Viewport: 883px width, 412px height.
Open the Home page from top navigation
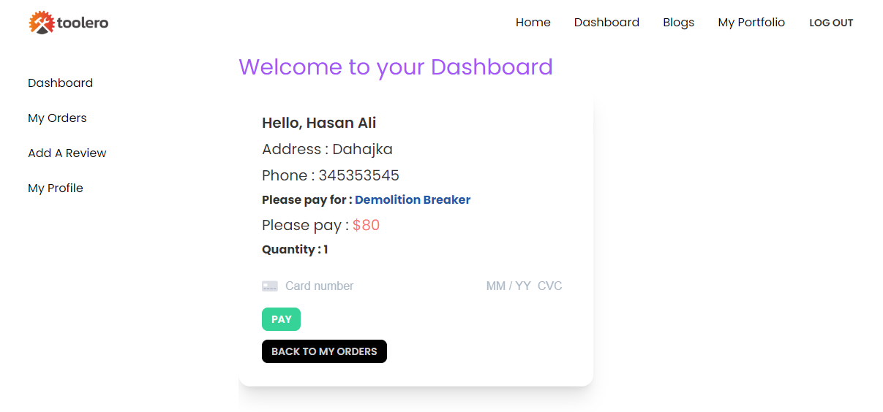(x=533, y=23)
